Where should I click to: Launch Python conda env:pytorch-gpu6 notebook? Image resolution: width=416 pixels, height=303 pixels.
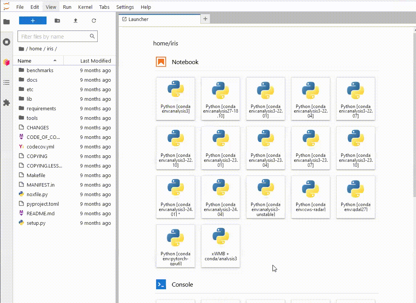[x=176, y=246]
